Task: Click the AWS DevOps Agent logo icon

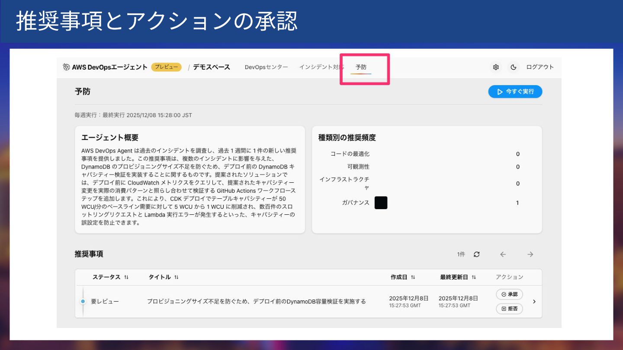Action: pos(66,67)
